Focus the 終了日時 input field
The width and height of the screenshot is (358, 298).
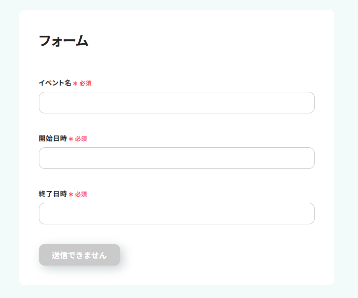tap(176, 214)
